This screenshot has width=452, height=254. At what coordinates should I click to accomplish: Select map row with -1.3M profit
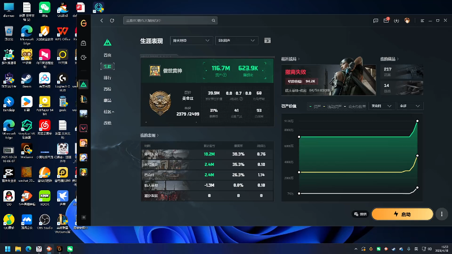207,185
